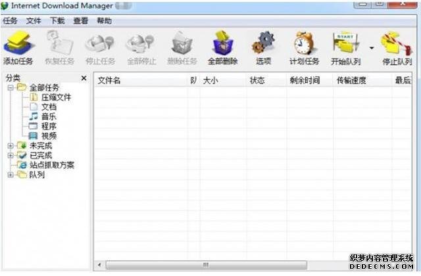
Task: Open the dropdown arrow beside 开始队列
Action: click(372, 48)
